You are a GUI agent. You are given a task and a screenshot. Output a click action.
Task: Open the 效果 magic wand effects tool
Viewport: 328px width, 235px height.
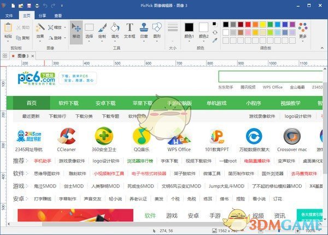pyautogui.click(x=40, y=27)
